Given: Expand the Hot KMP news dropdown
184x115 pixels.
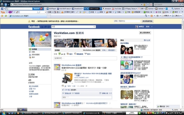Looking at the screenshot, I should 71,9.
